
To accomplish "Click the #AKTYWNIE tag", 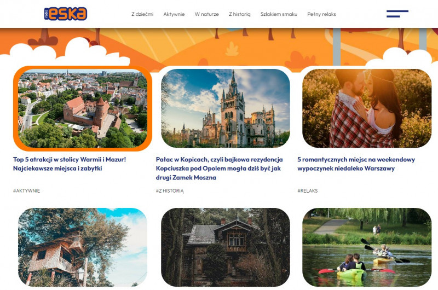I will point(26,191).
